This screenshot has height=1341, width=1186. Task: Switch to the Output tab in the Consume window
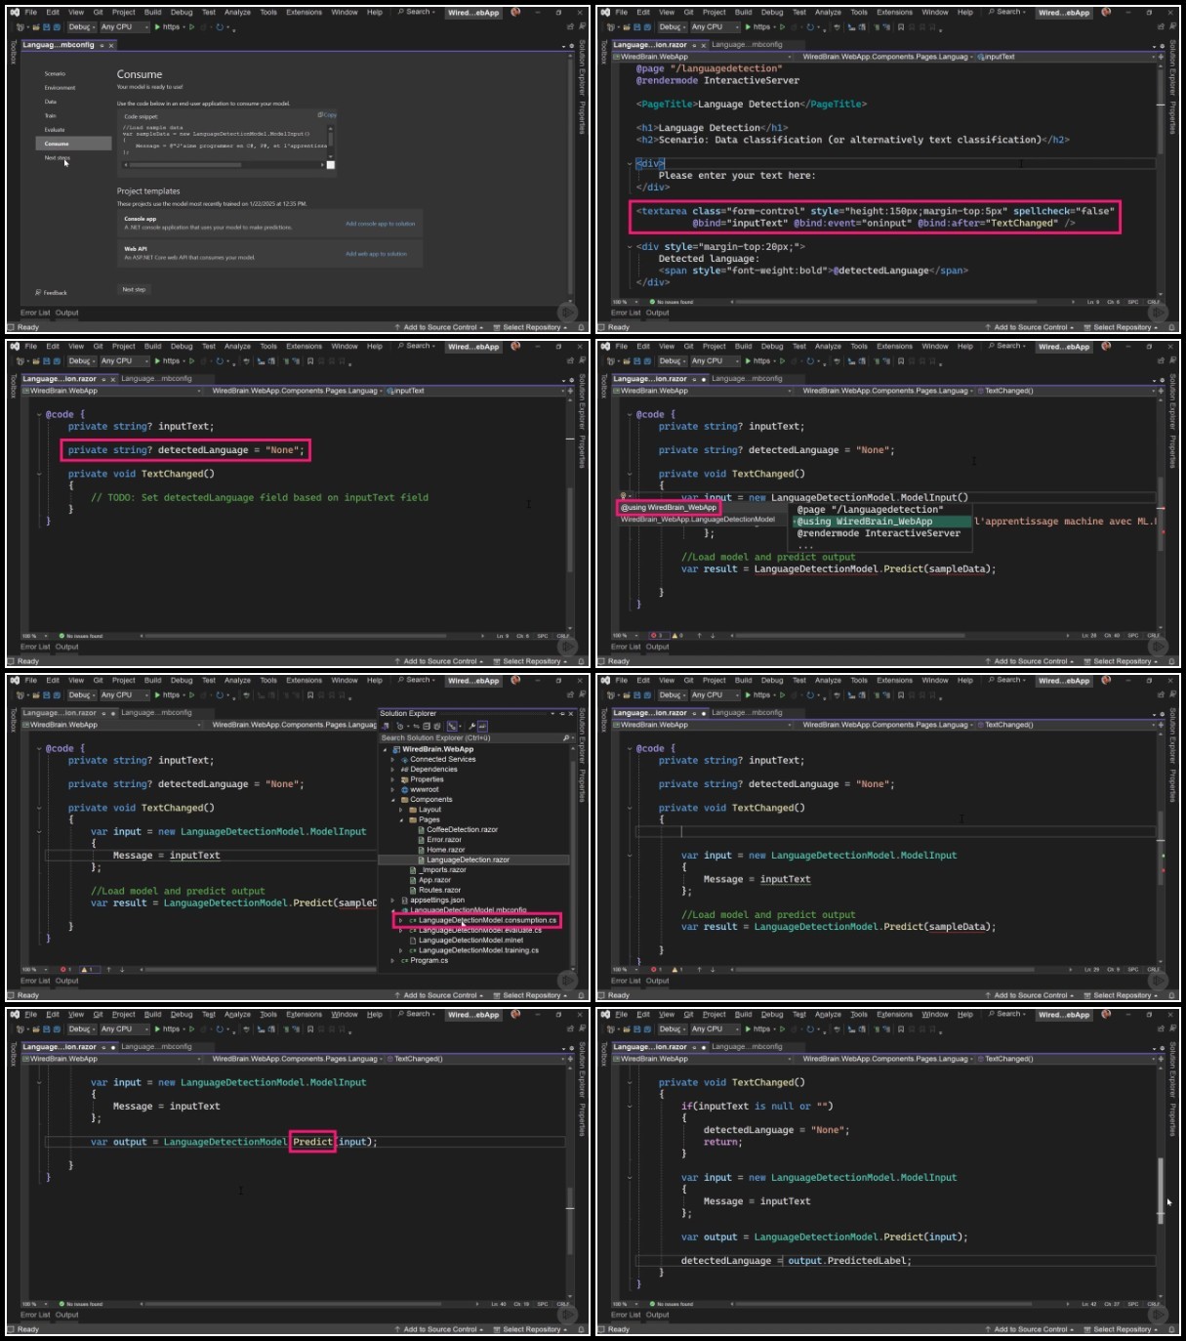coord(66,313)
